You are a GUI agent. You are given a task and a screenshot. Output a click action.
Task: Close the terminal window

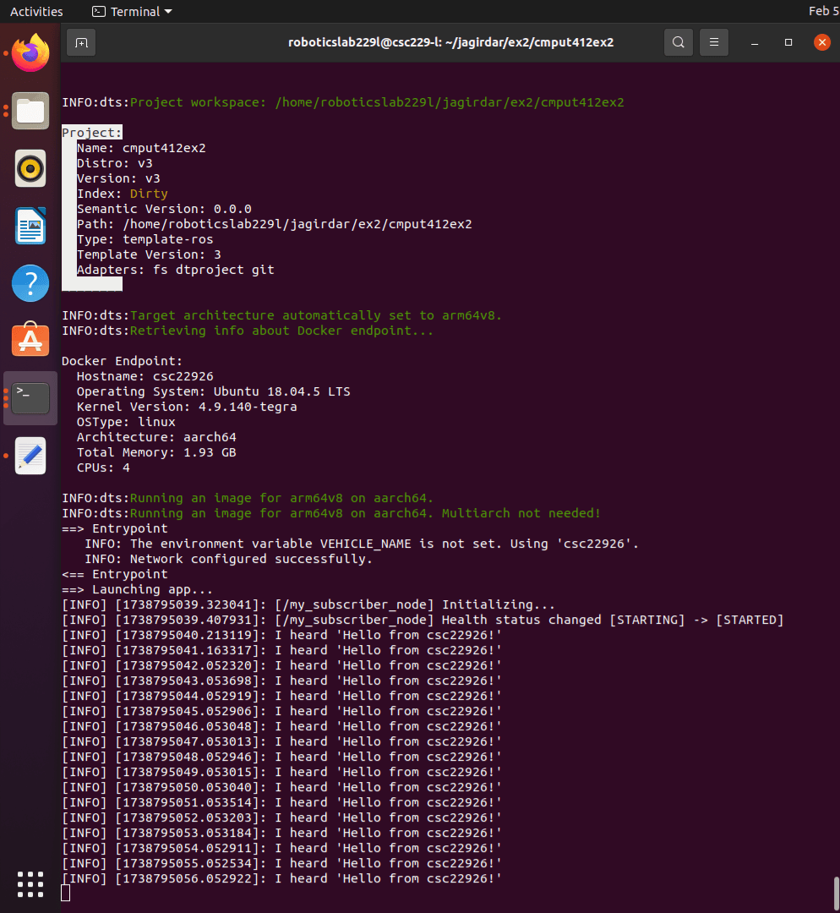point(821,42)
